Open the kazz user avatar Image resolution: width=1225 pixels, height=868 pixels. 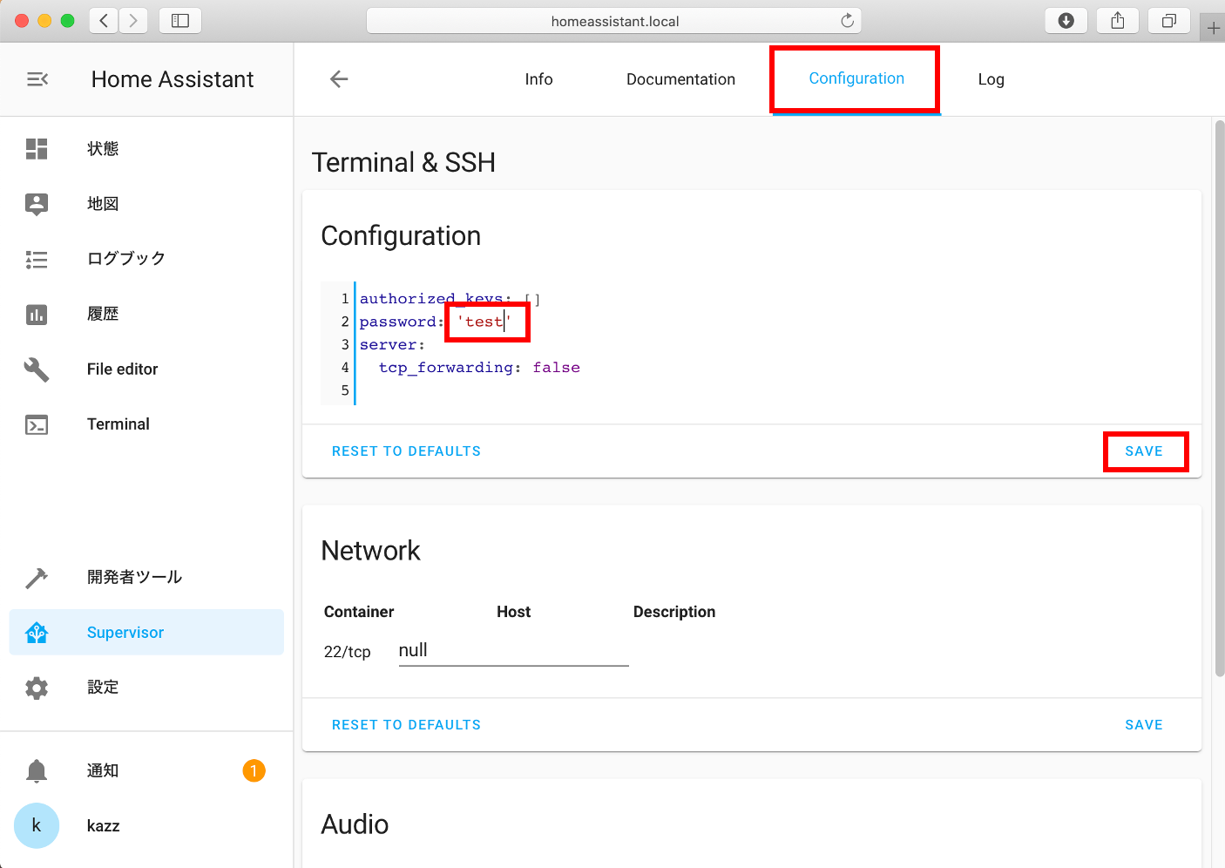pos(37,825)
